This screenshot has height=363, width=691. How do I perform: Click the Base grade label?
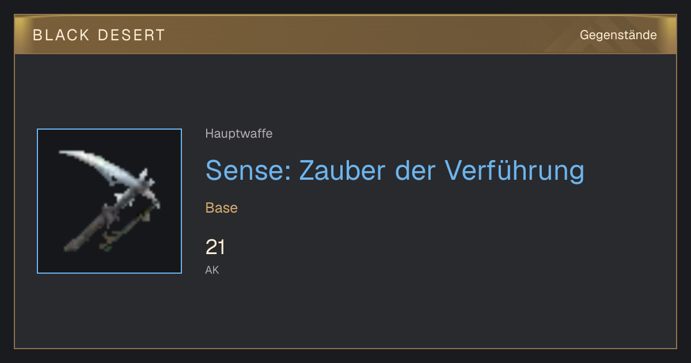click(222, 208)
